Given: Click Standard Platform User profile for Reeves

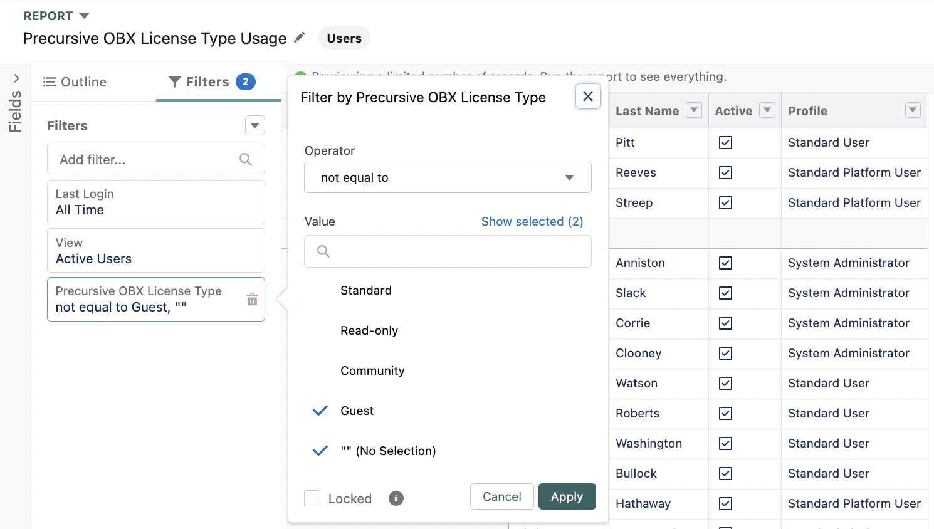Looking at the screenshot, I should (854, 172).
